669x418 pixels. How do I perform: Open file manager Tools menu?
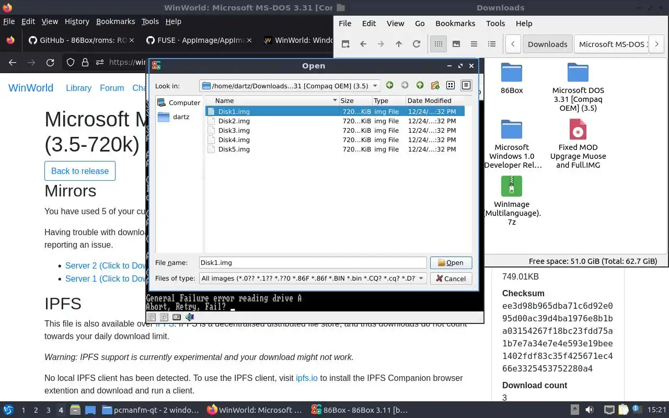click(495, 23)
